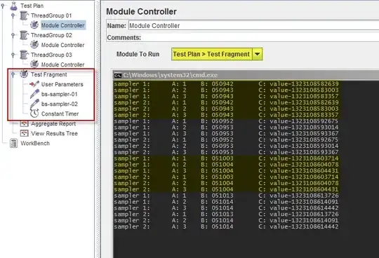Screen dimensions: 379x258
Task: Click the Module To Run label
Action: [138, 54]
